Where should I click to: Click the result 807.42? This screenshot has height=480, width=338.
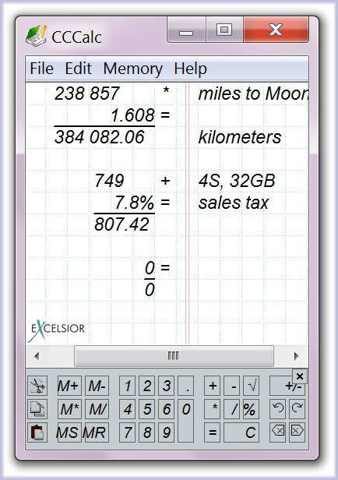[121, 224]
